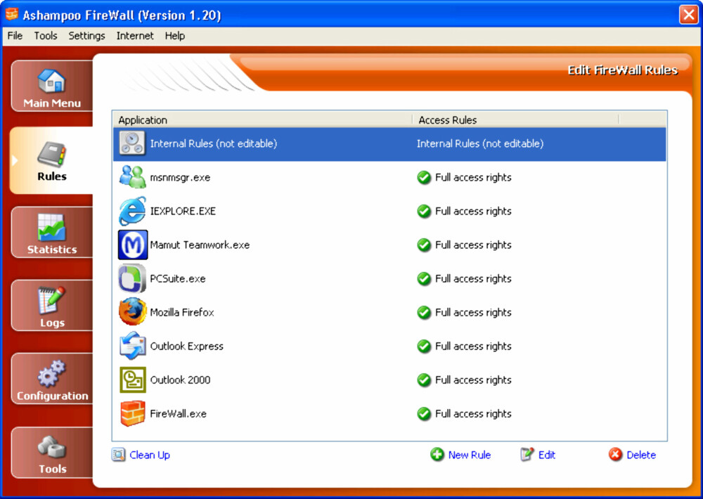Click the PCSuite.exe application icon

point(132,278)
